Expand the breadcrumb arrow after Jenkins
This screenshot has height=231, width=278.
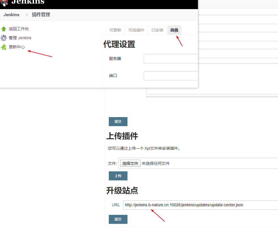27,15
